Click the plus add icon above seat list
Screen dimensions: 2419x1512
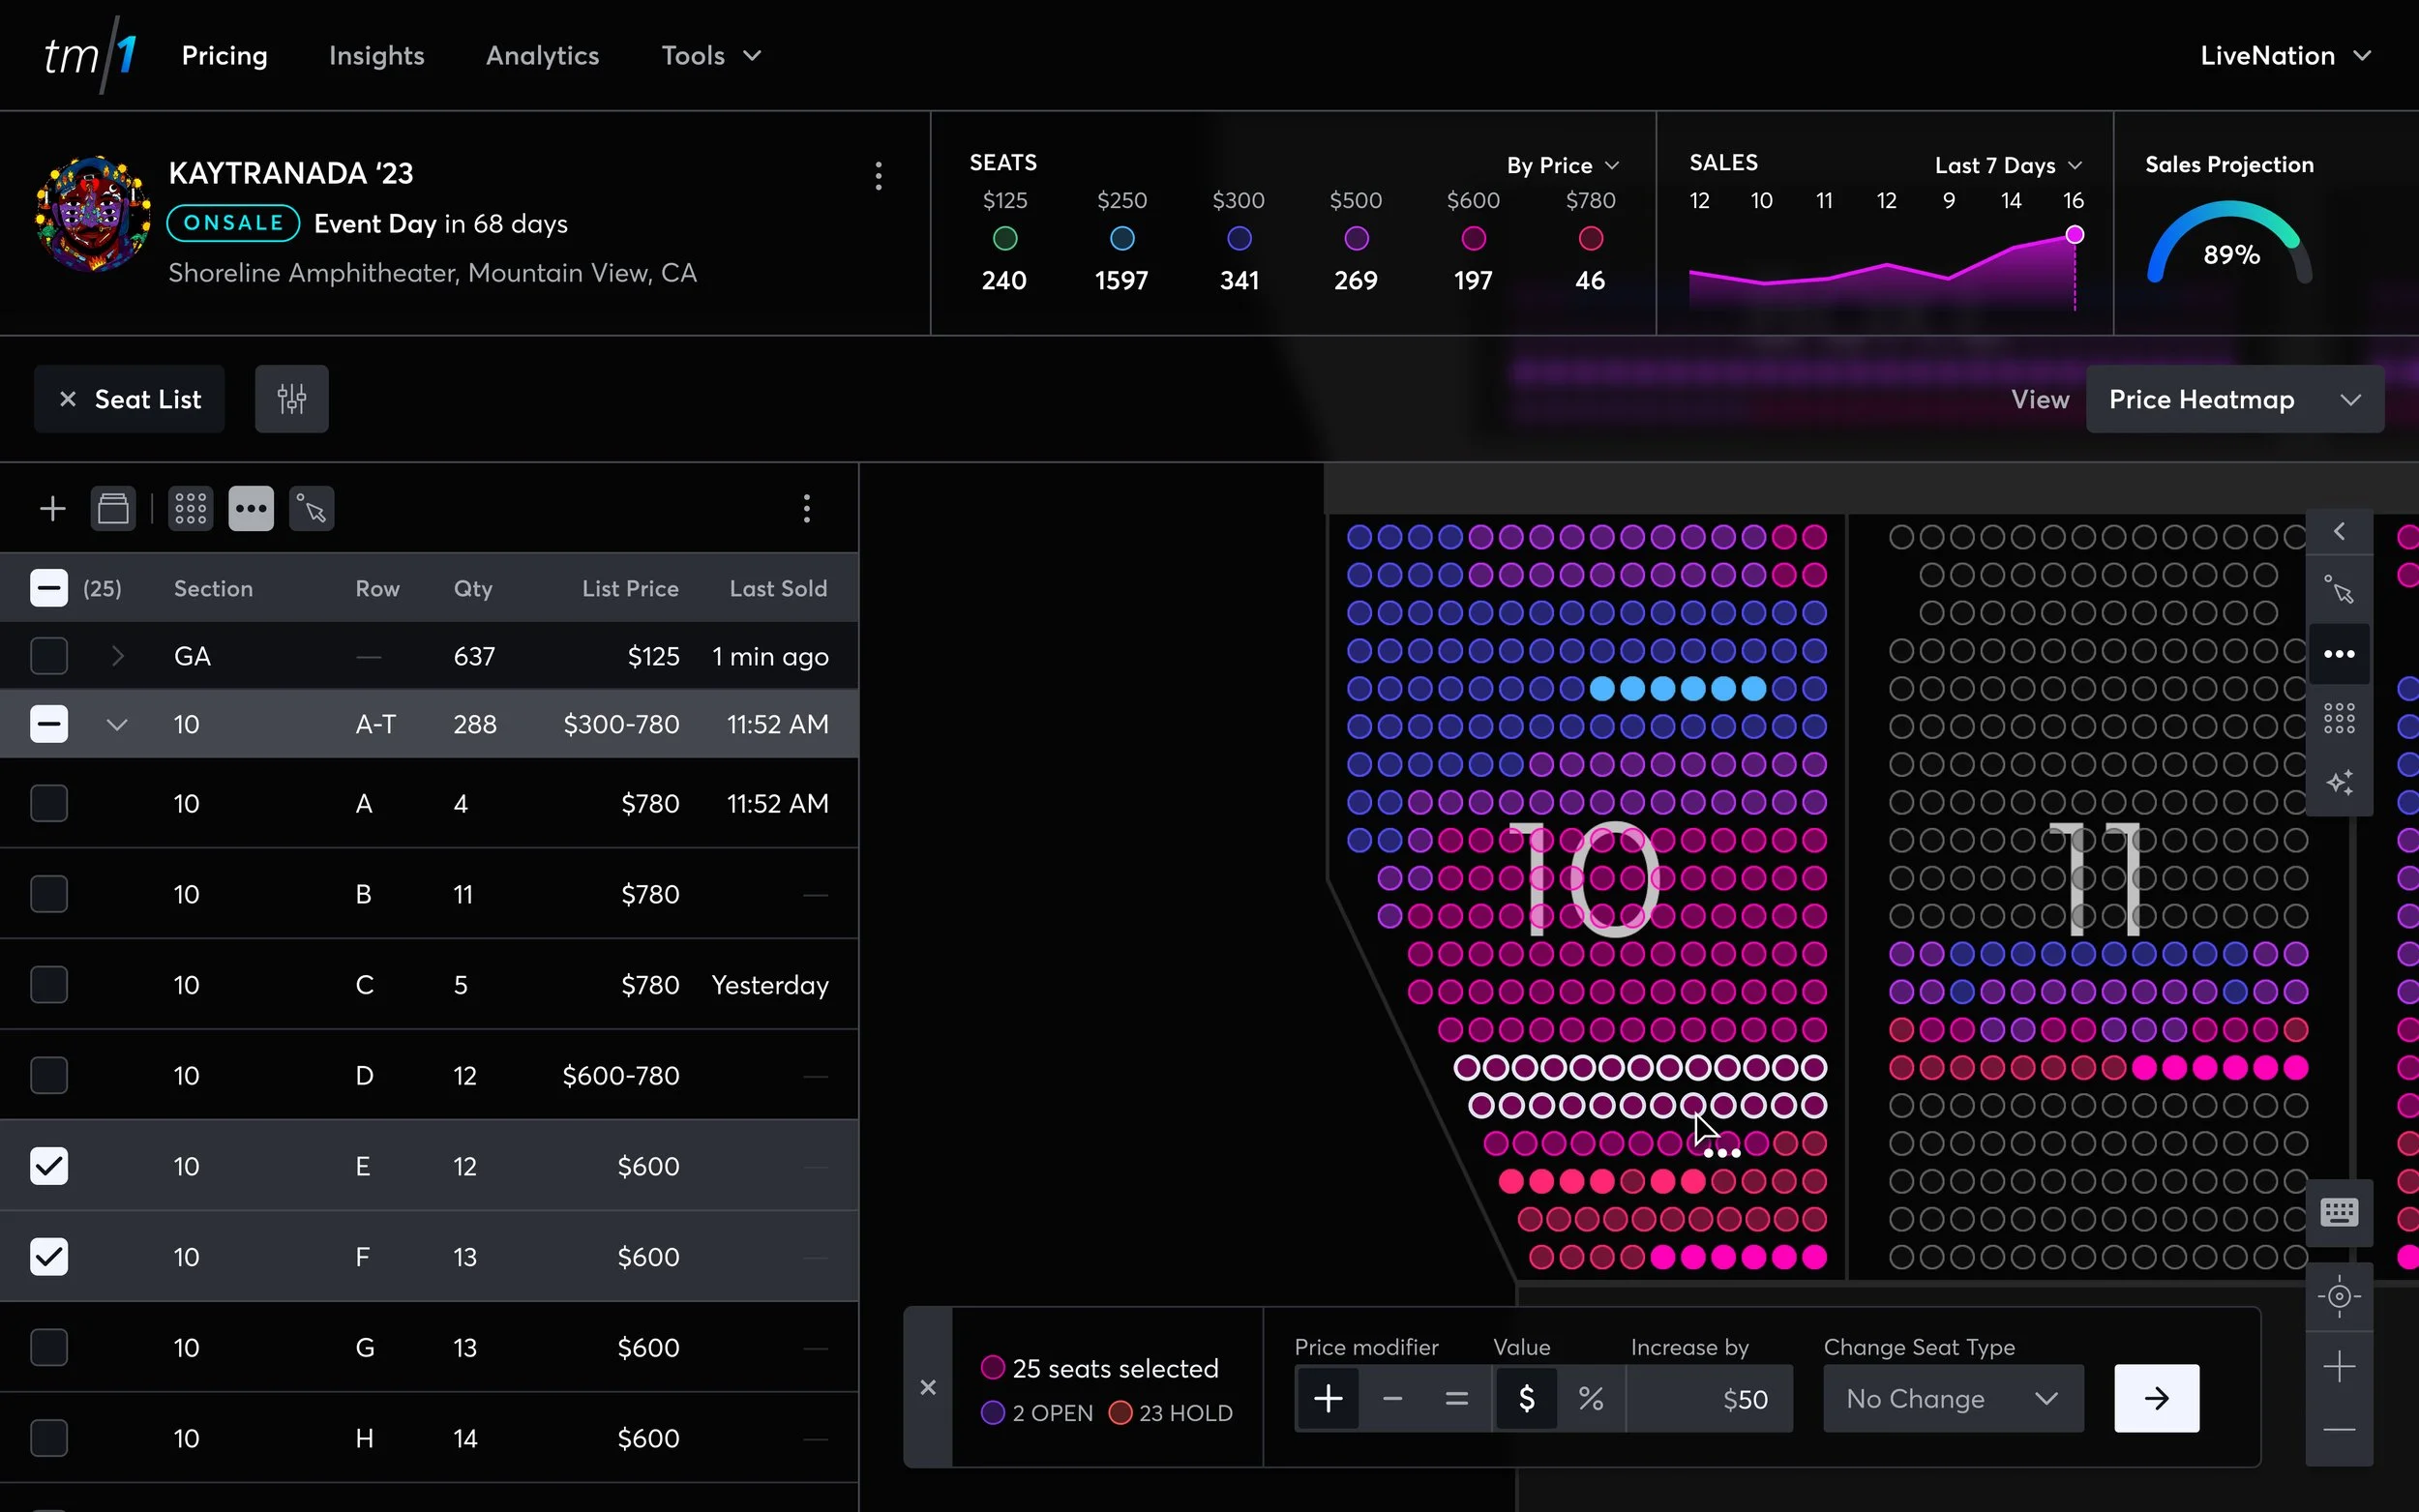[x=53, y=509]
